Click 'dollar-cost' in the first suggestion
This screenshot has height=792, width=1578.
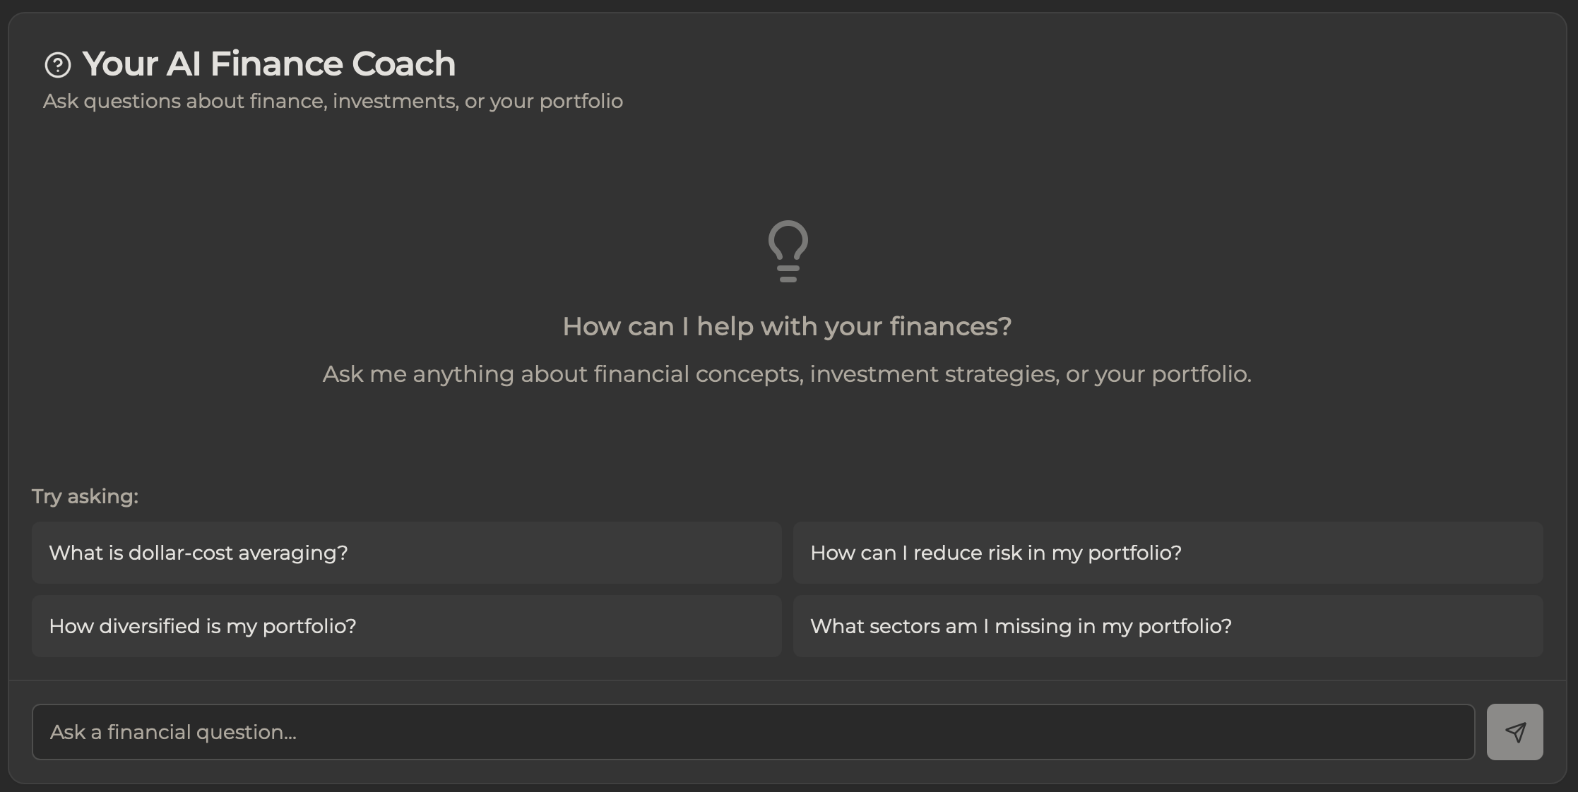(180, 553)
